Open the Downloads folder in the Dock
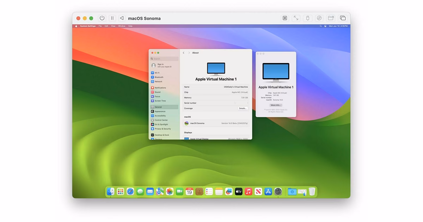This screenshot has width=423, height=222. (x=292, y=191)
